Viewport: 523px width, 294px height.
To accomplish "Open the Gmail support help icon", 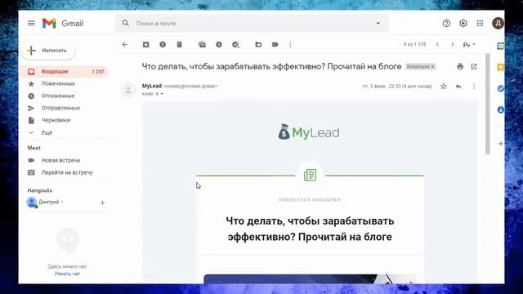I will pos(446,24).
